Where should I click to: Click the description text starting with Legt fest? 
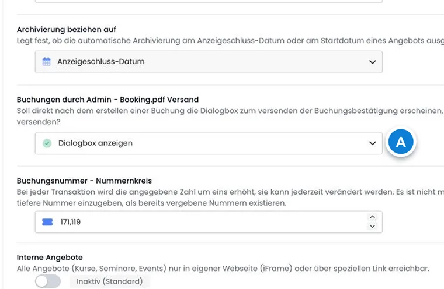tap(230, 41)
